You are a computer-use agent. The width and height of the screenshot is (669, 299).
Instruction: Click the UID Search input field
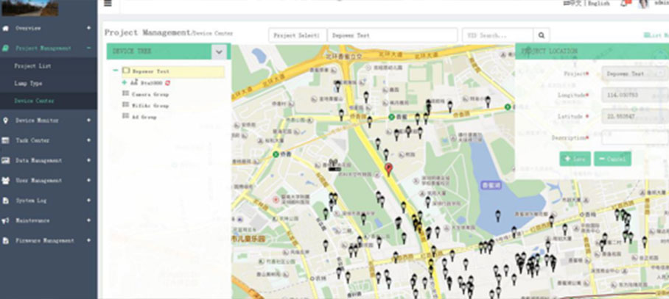(x=497, y=35)
